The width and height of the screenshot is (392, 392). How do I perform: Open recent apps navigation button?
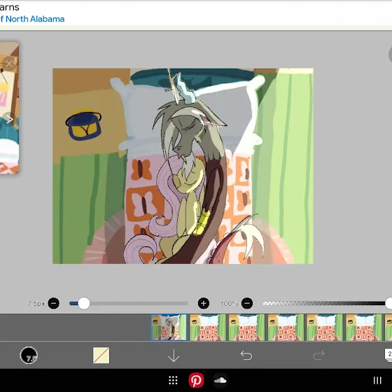[377, 380]
